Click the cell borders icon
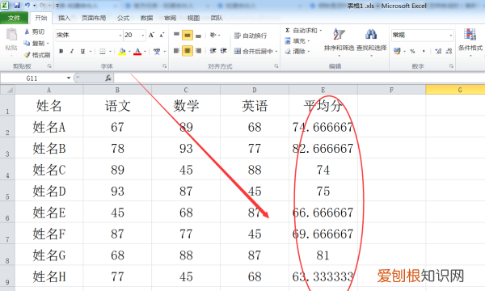 [103, 51]
